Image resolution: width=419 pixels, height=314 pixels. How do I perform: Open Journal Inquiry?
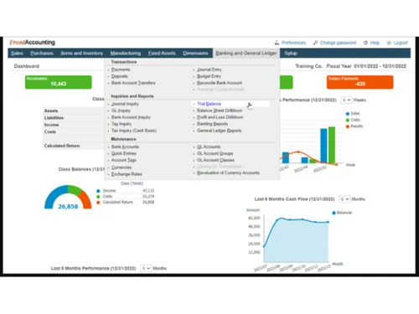[125, 104]
